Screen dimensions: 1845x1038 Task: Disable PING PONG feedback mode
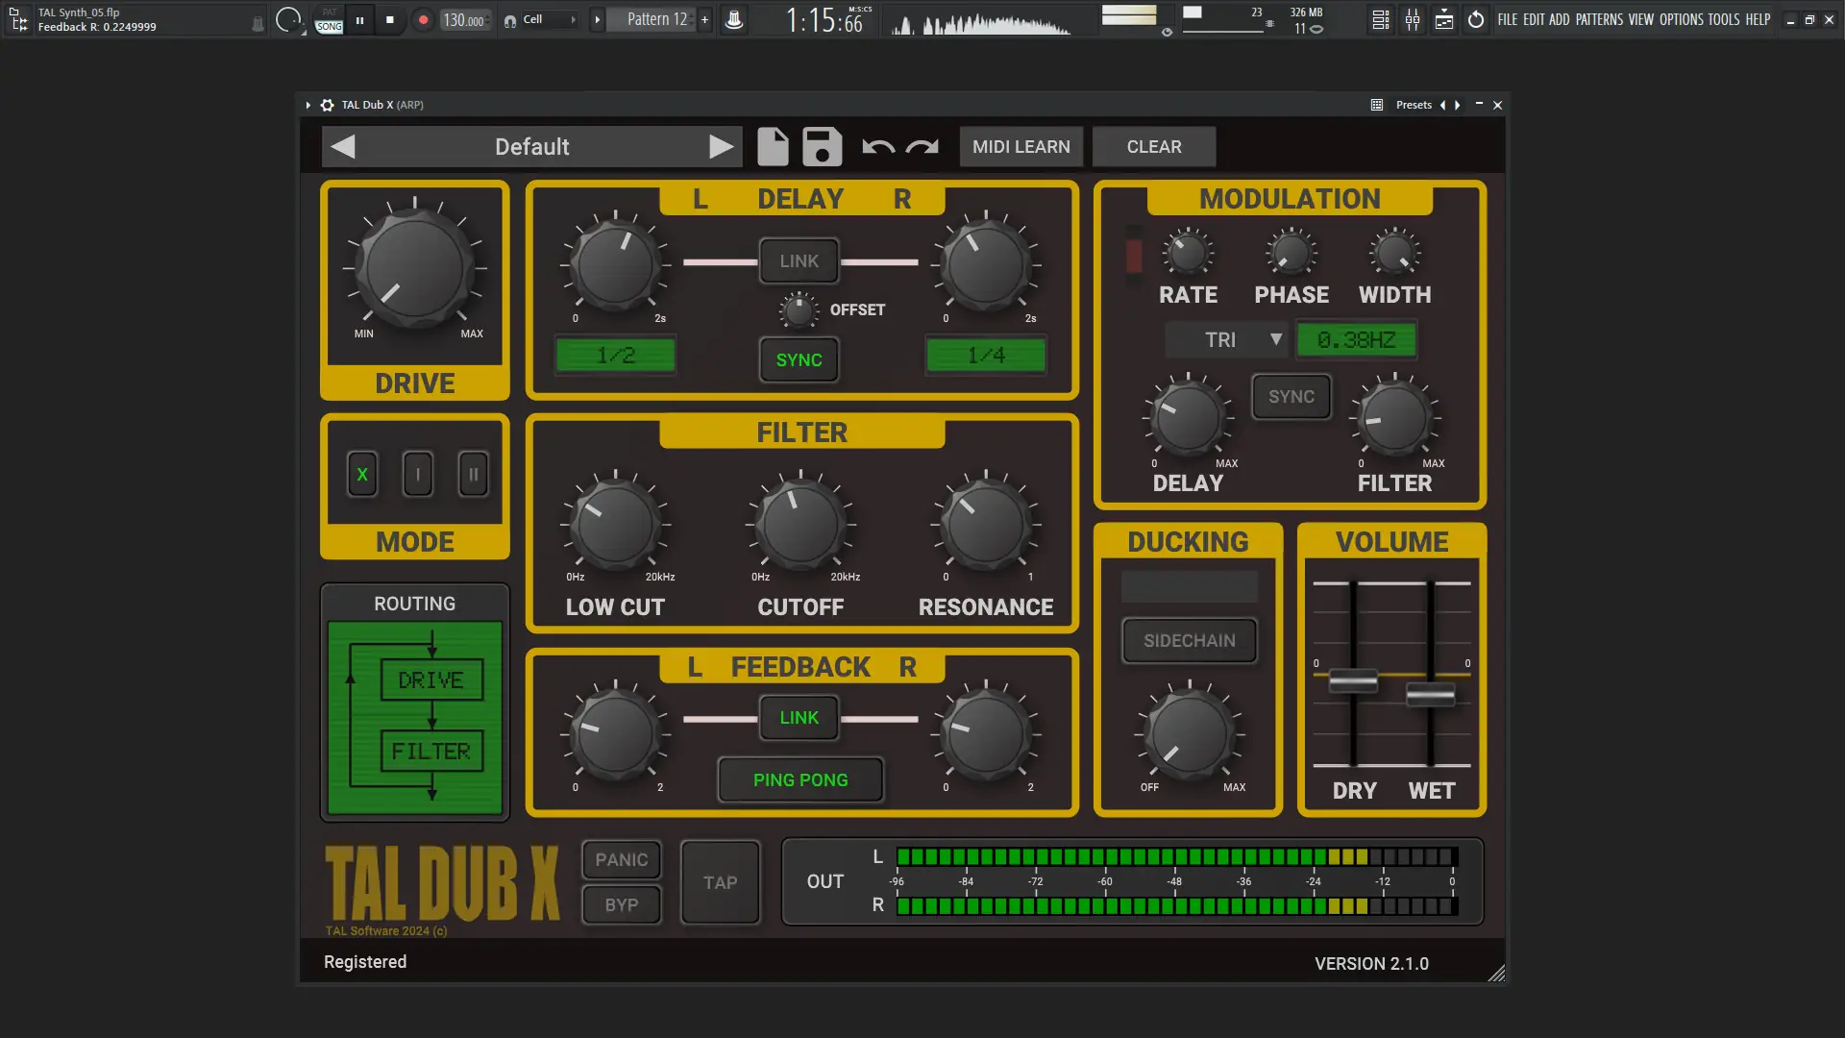point(800,780)
